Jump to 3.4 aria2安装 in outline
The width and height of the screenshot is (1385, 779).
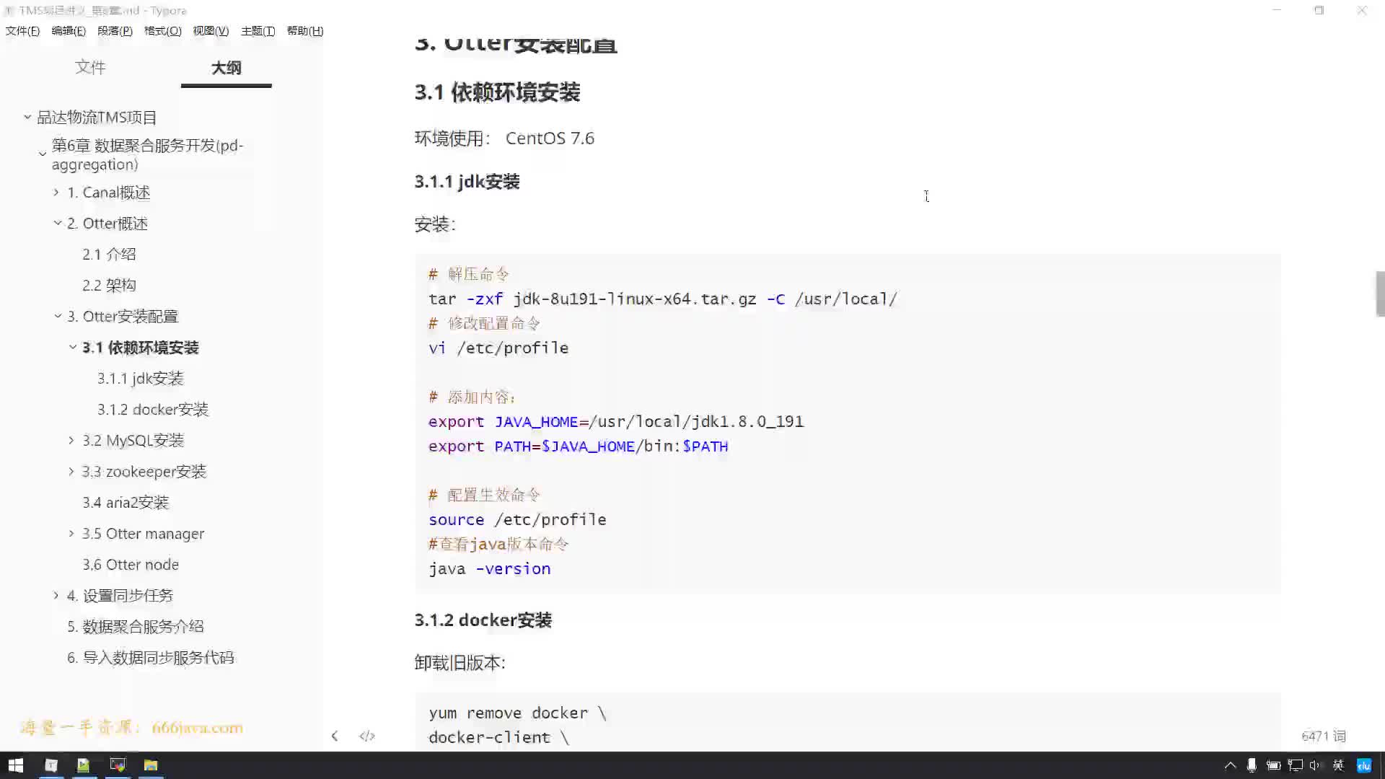coord(126,502)
